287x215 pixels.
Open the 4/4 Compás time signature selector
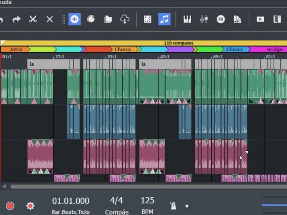click(x=116, y=201)
